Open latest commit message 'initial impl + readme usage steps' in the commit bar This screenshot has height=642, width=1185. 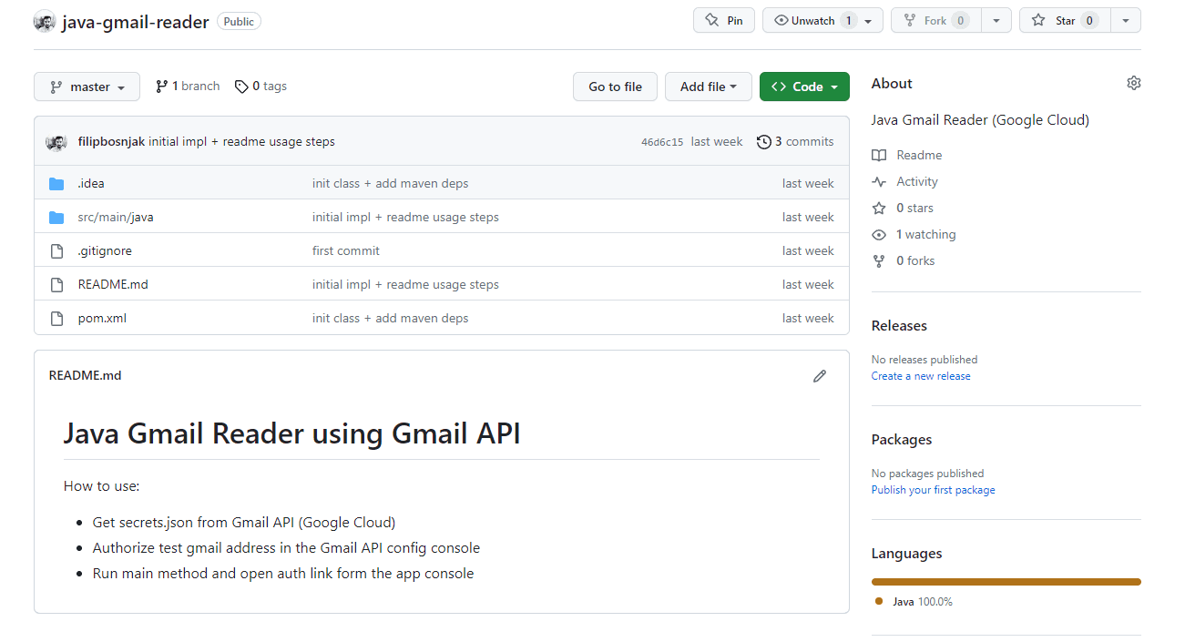(241, 141)
